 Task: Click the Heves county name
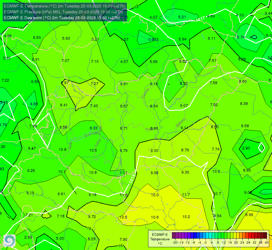tap(145, 94)
